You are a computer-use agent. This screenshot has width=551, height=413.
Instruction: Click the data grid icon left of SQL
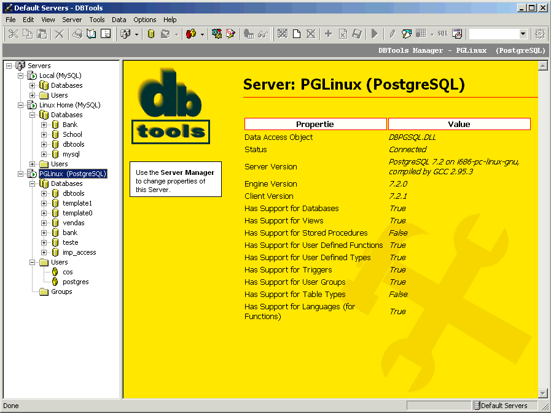click(421, 34)
